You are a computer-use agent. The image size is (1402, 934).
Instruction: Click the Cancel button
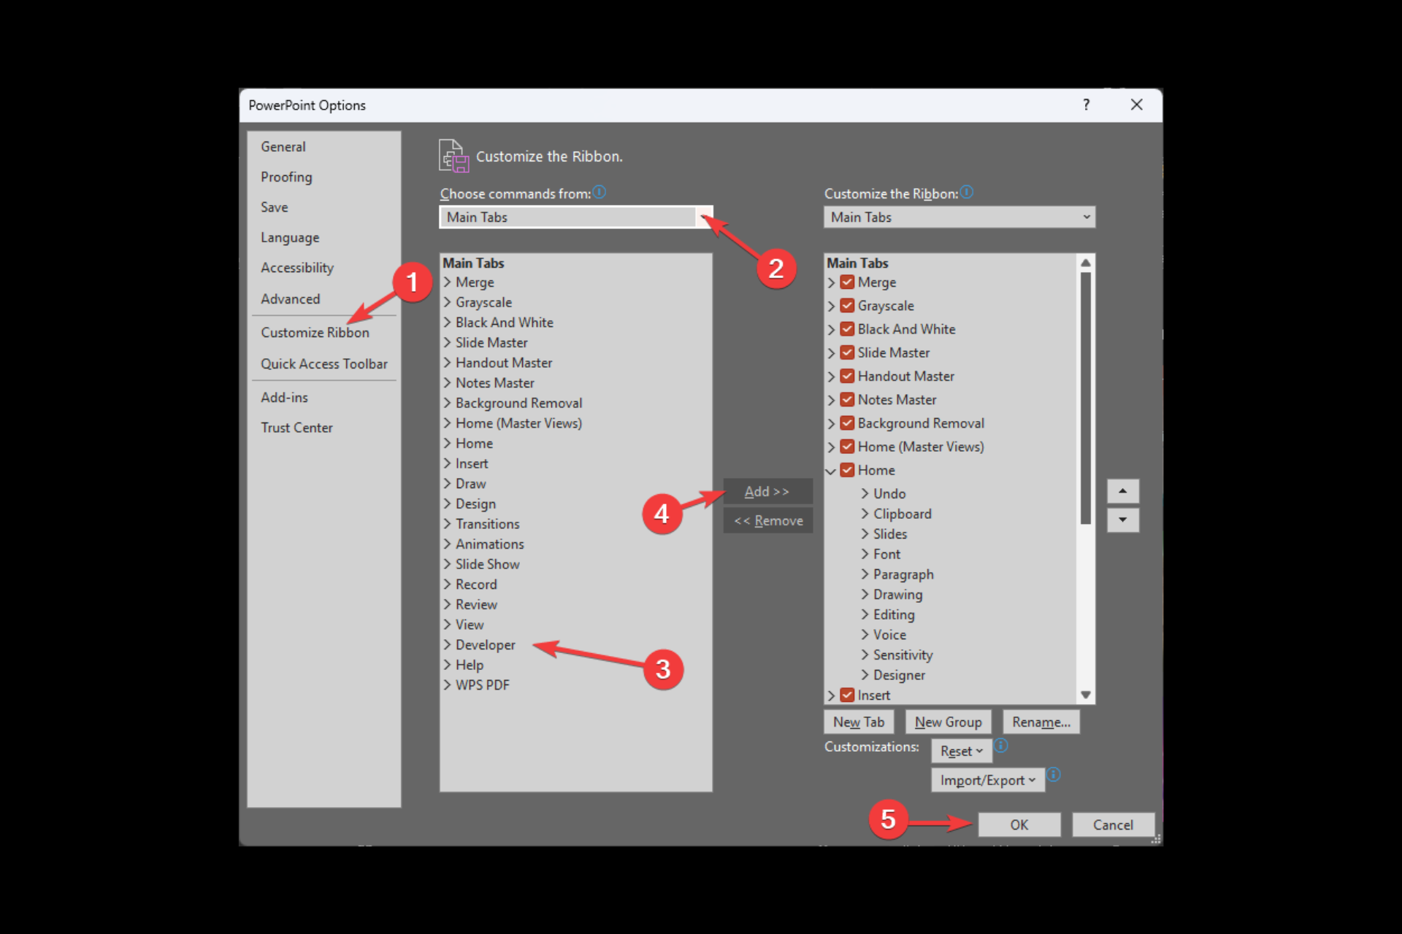pos(1113,825)
